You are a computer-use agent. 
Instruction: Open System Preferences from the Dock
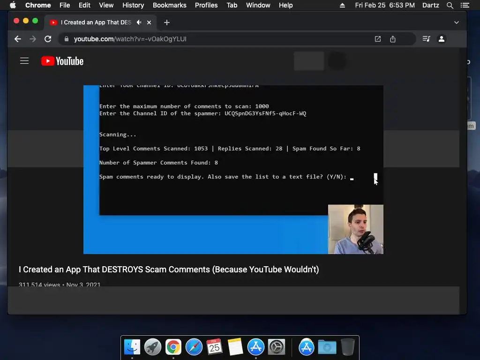[277, 347]
